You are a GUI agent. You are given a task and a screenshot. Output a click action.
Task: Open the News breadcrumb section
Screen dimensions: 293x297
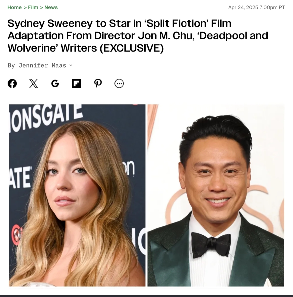51,7
